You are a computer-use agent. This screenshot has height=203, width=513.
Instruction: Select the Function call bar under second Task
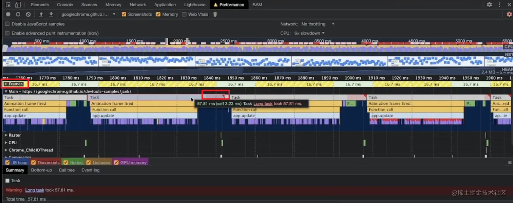[x=144, y=110]
